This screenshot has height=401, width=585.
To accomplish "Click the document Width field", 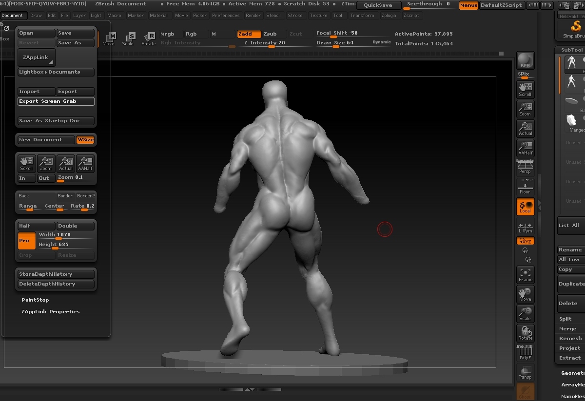I will pyautogui.click(x=66, y=235).
